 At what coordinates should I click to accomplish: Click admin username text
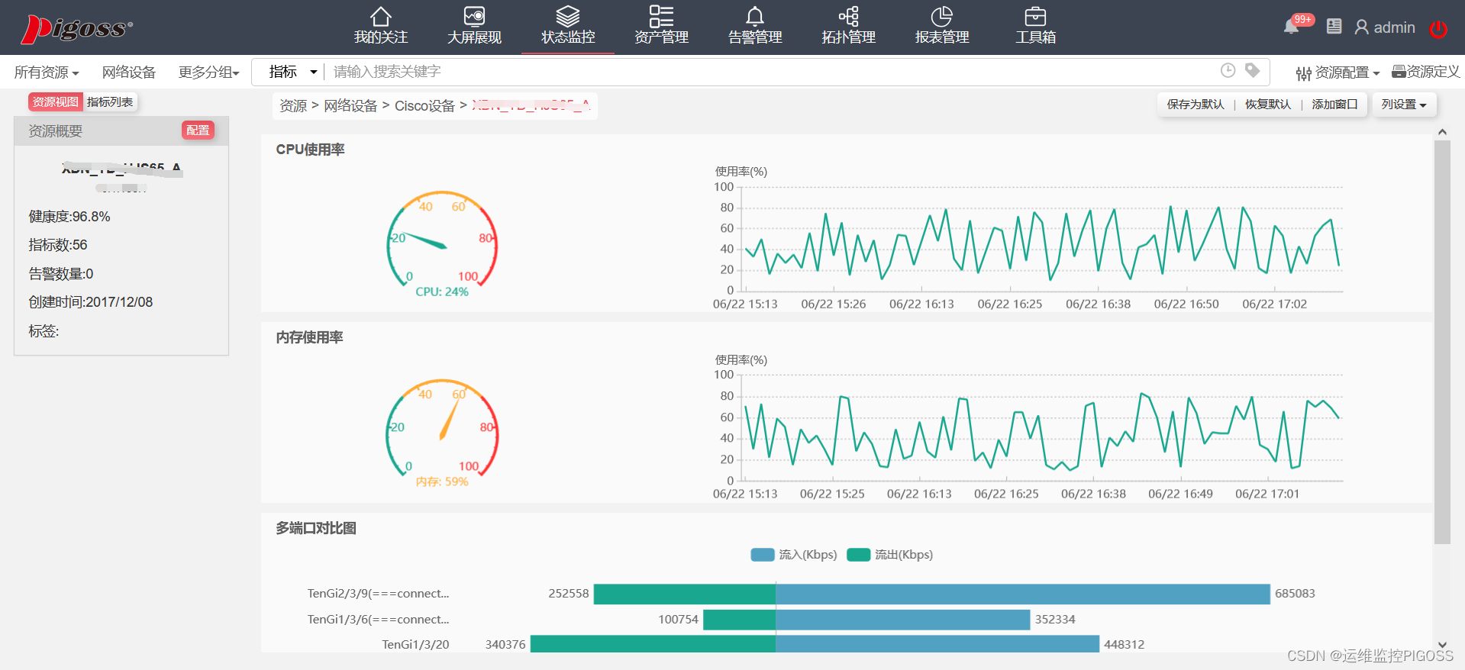[x=1394, y=27]
